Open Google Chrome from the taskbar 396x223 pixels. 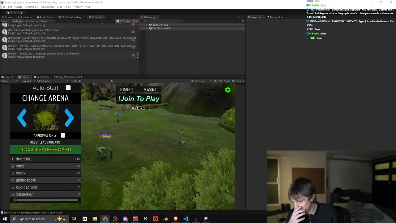coord(105,219)
